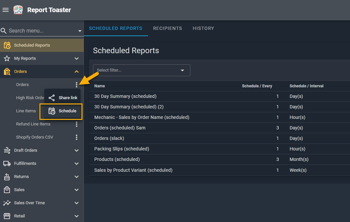Click the Fulfillments truck icon
Viewport: 350px width, 222px height.
point(7,164)
